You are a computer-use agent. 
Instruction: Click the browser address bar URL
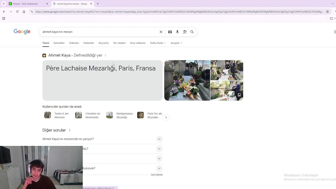click(179, 12)
